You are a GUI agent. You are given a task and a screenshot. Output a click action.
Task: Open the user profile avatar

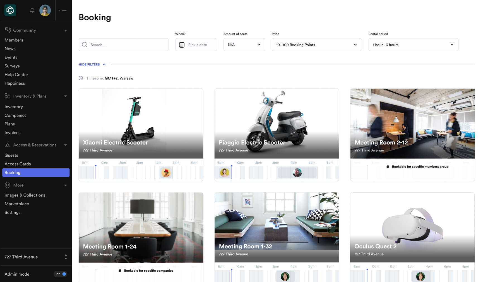[x=45, y=10]
